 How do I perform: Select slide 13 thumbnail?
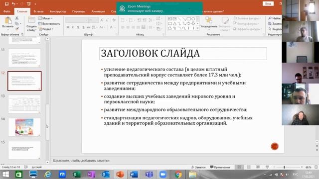(x=24, y=104)
